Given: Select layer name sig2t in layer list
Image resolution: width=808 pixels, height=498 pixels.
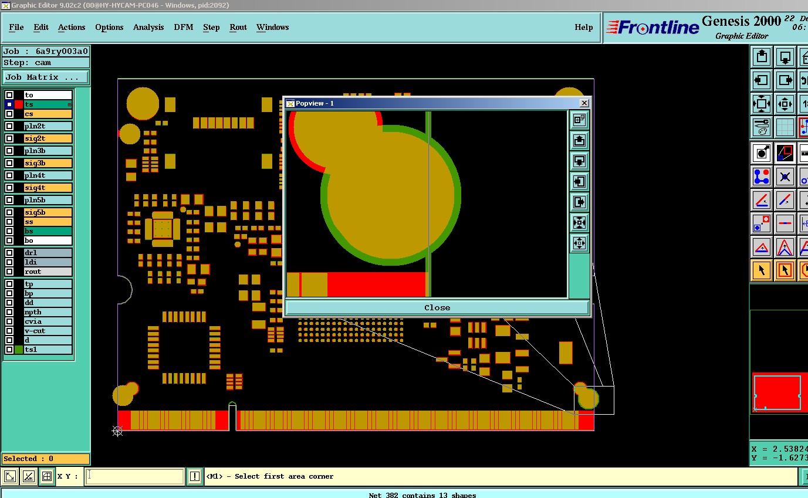Looking at the screenshot, I should coord(48,138).
